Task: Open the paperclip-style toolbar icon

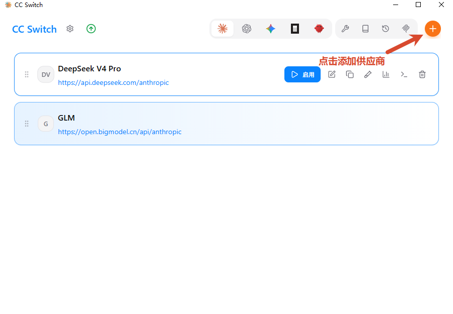Action: [x=406, y=29]
